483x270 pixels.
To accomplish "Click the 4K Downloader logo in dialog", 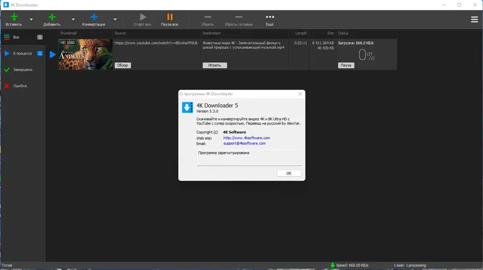I will pos(187,108).
